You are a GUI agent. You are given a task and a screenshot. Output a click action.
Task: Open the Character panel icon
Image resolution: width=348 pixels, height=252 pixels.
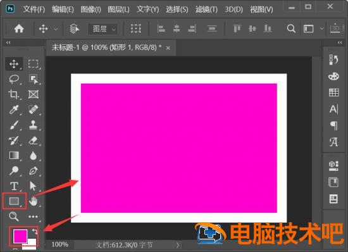pos(333,109)
